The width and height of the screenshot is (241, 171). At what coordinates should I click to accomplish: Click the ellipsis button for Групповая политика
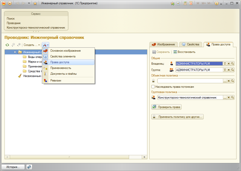pos(225,98)
